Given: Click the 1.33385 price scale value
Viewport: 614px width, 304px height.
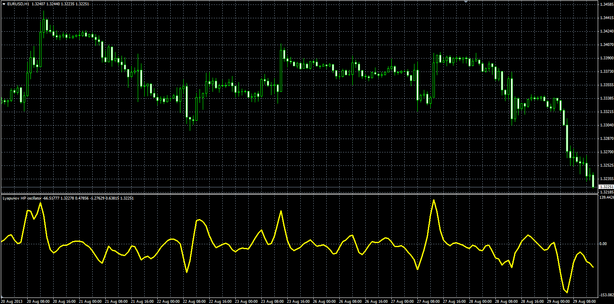Looking at the screenshot, I should tap(606, 98).
